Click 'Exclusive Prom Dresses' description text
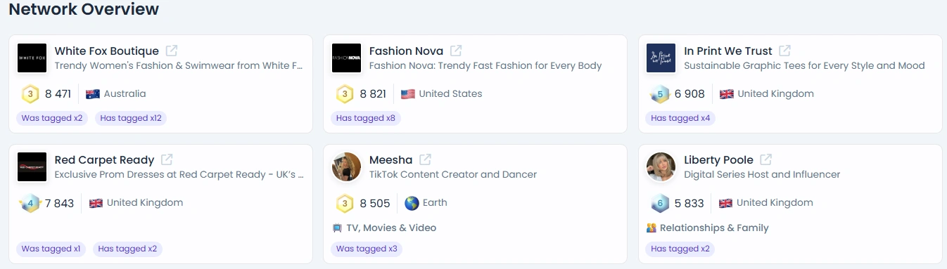The width and height of the screenshot is (947, 269). pyautogui.click(x=179, y=174)
